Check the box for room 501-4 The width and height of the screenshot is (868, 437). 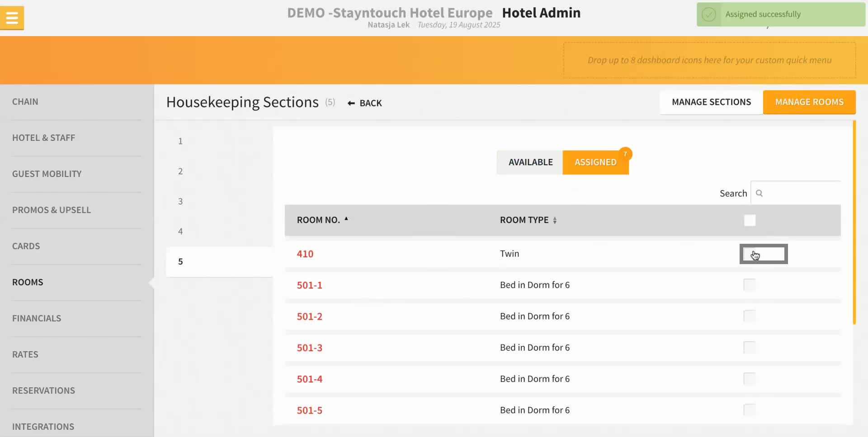click(750, 379)
